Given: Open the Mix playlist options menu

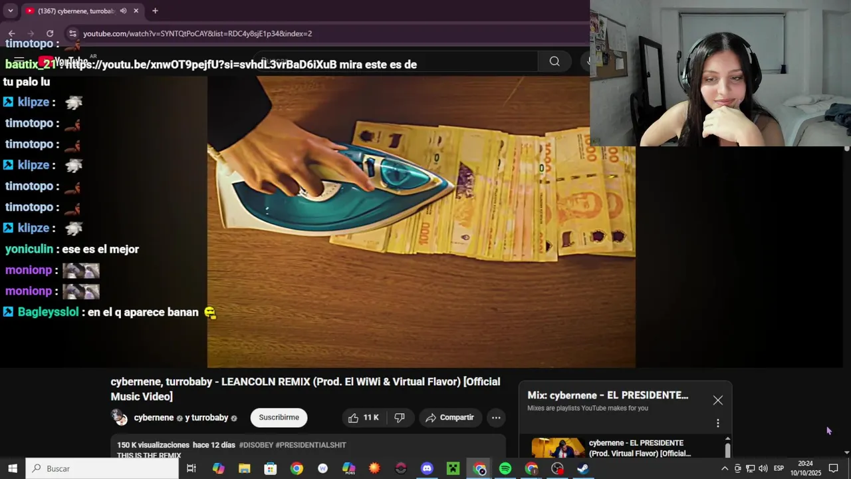Looking at the screenshot, I should 718,423.
